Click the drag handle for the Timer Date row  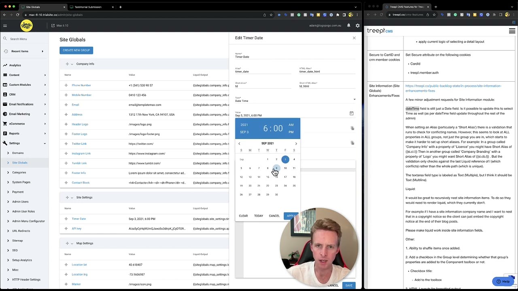(x=66, y=219)
